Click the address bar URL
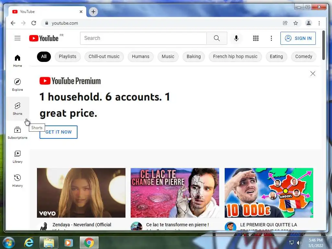 (x=65, y=23)
